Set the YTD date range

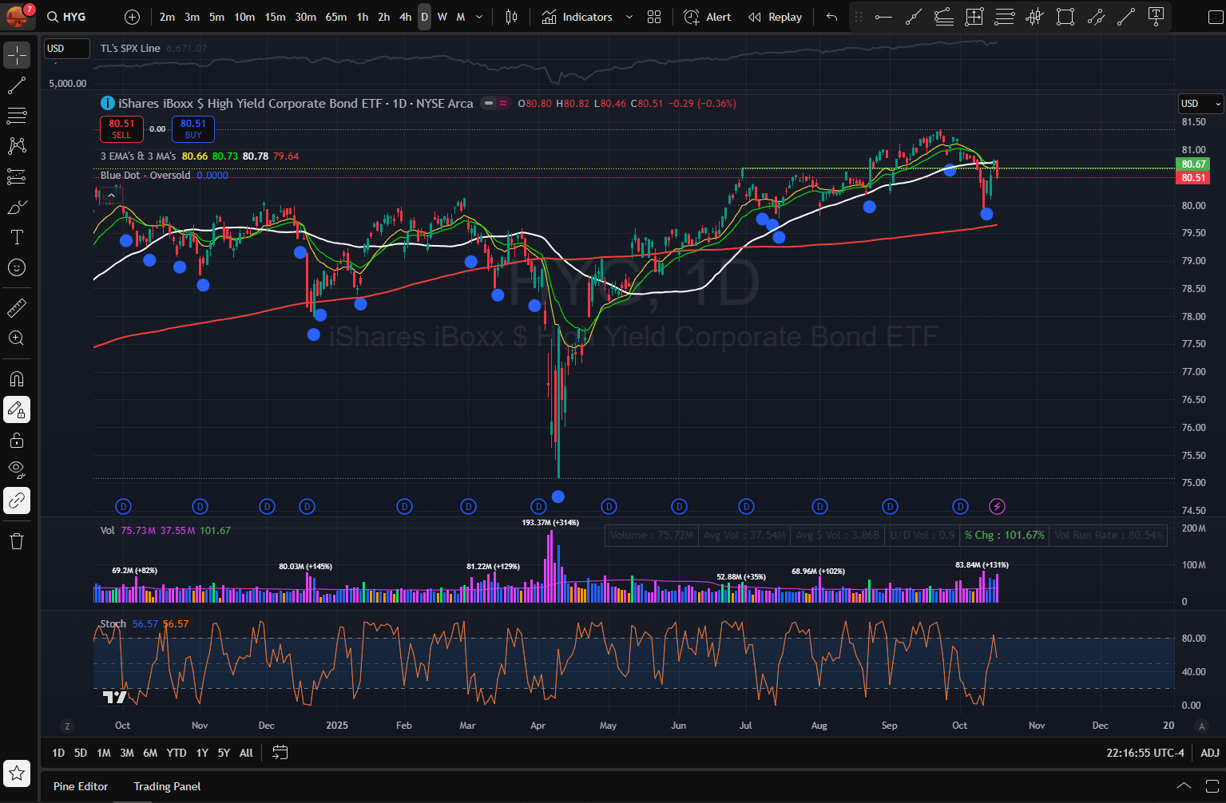coord(177,753)
